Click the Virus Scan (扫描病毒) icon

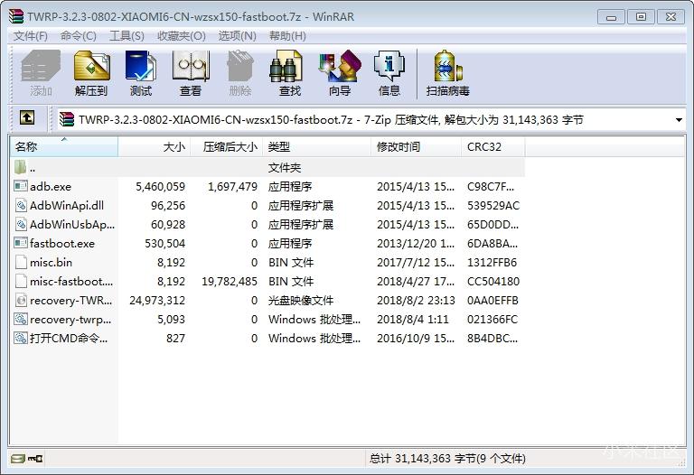448,66
